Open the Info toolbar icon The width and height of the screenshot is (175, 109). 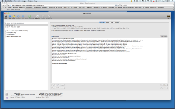10,16
